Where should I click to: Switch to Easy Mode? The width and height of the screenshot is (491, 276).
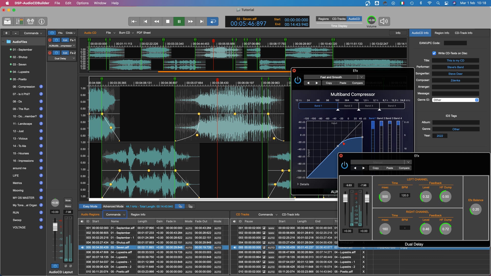pyautogui.click(x=90, y=206)
